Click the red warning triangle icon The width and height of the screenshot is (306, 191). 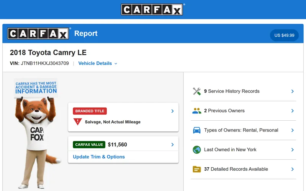pos(78,121)
